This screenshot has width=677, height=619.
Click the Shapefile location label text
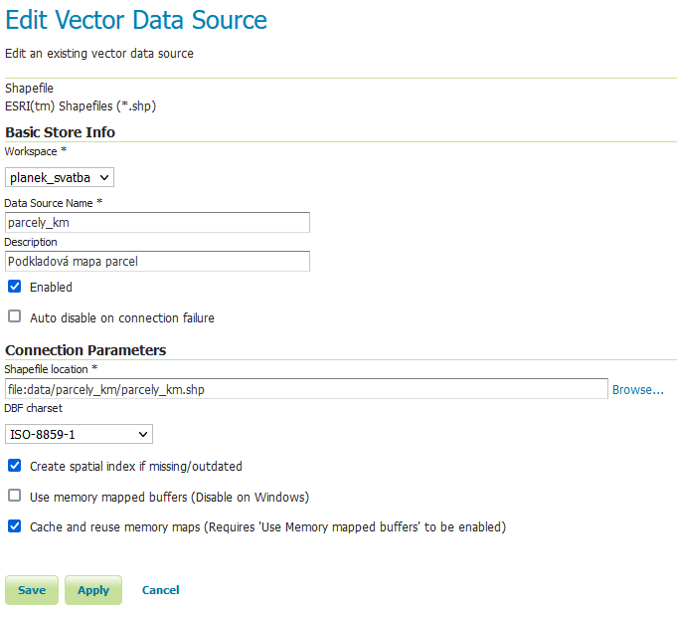tap(47, 369)
